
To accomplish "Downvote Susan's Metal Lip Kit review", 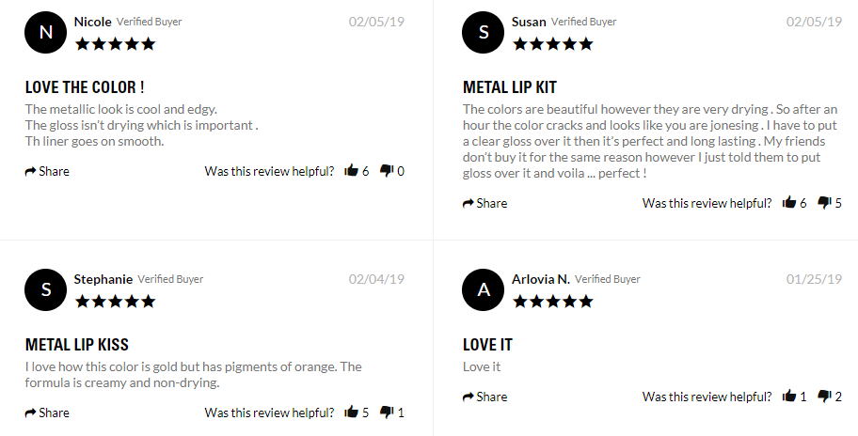I will tap(824, 203).
